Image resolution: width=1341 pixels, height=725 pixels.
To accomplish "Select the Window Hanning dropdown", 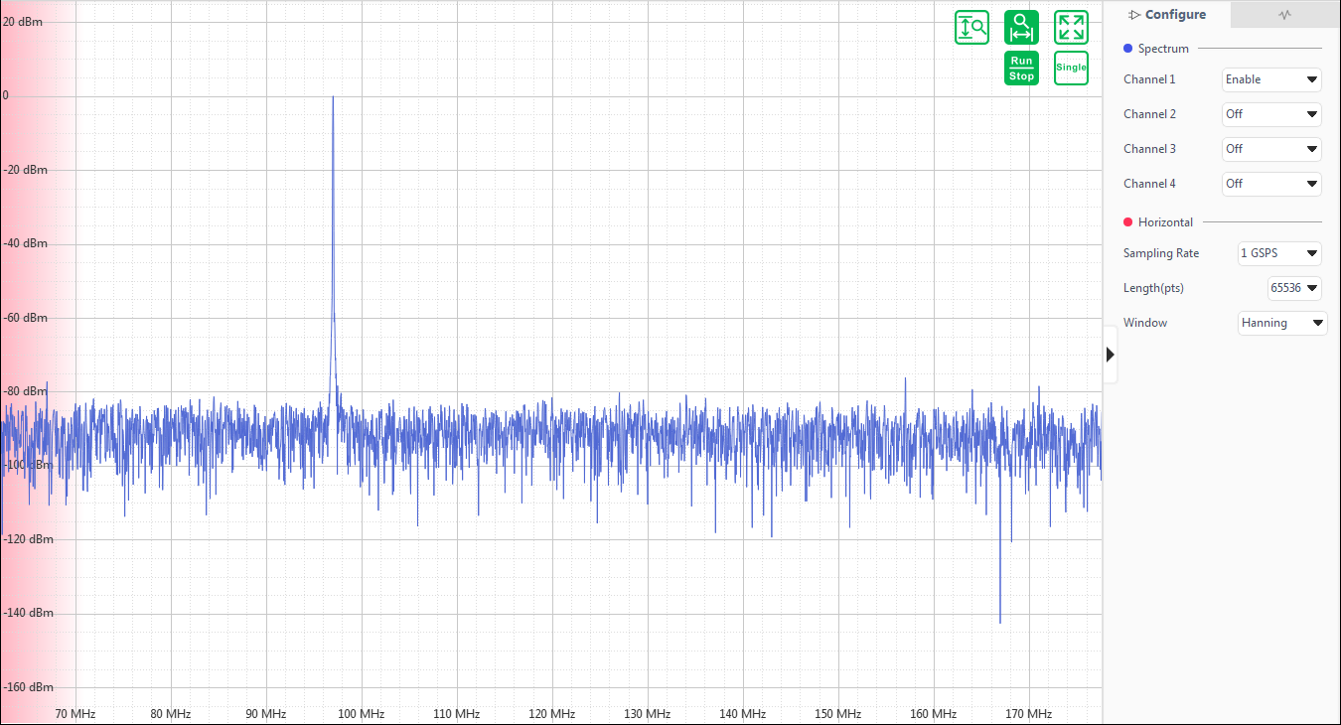I will point(1281,323).
